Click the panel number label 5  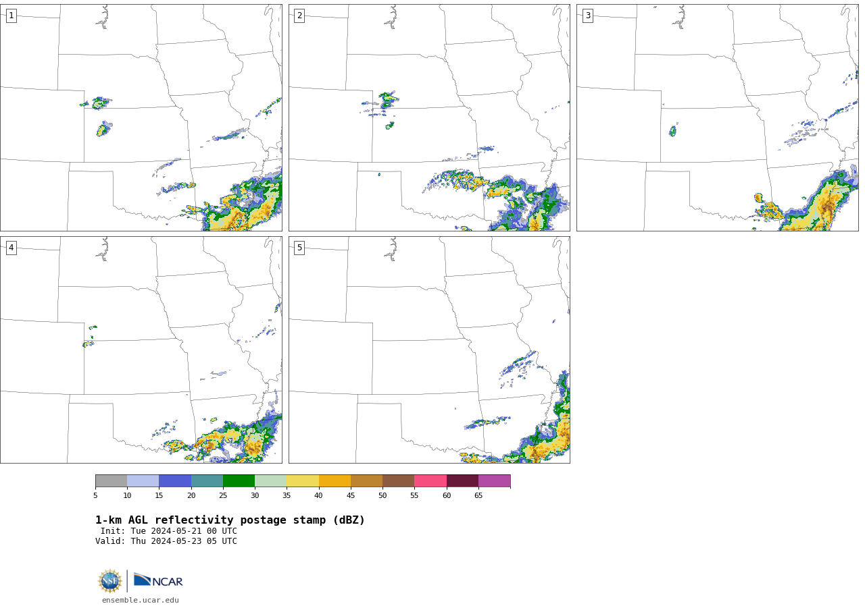coord(299,248)
